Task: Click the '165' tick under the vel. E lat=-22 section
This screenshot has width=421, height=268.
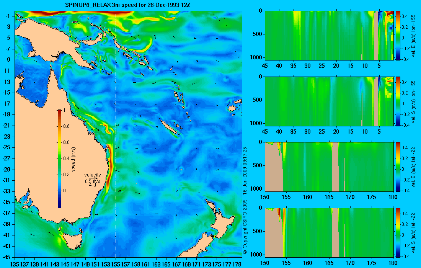Action: [329, 197]
